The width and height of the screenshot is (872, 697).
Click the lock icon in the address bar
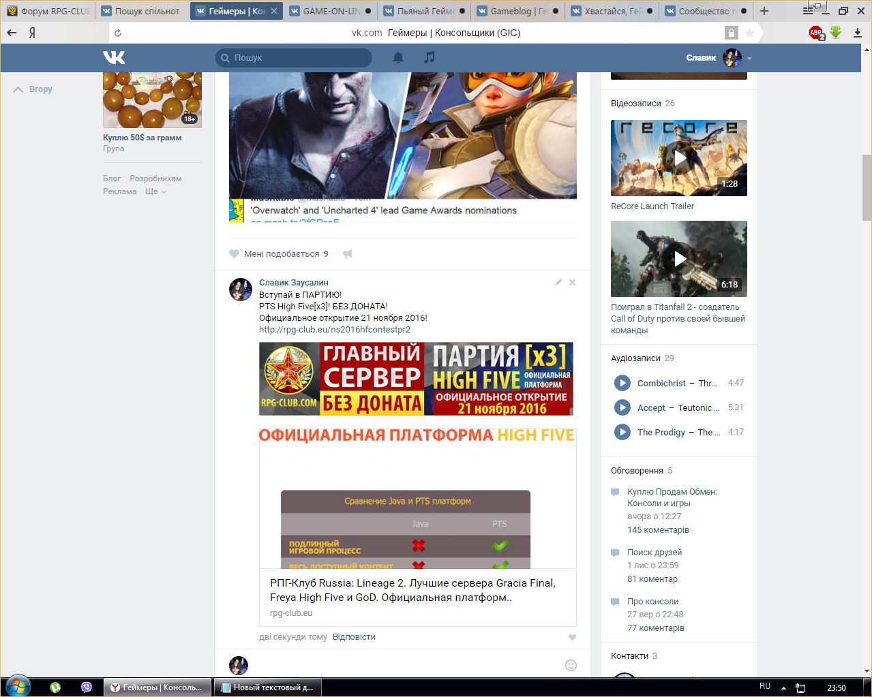pos(732,33)
